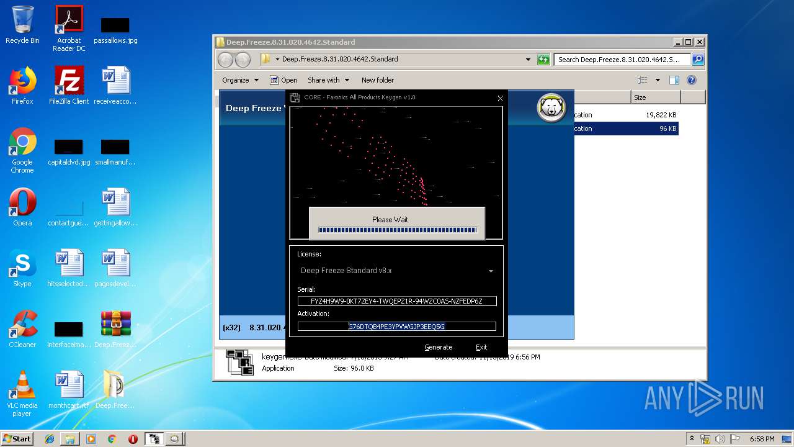Image resolution: width=794 pixels, height=447 pixels.
Task: Open Google Chrome desktop shortcut
Action: (22, 151)
